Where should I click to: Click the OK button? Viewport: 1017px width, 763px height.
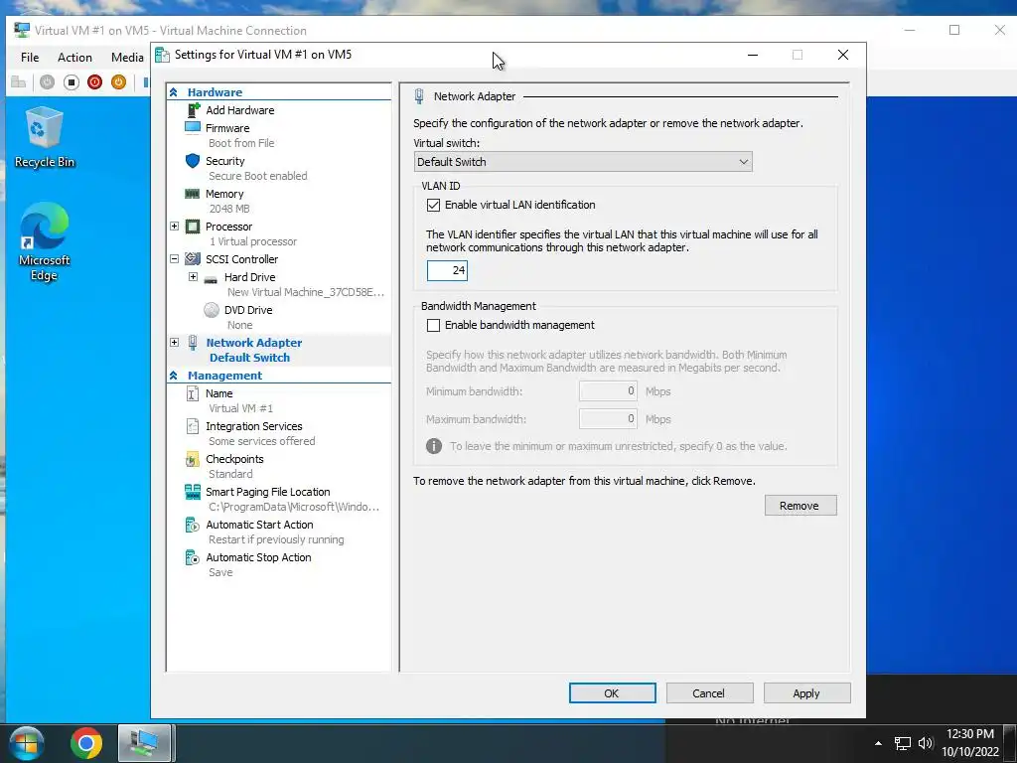click(612, 692)
